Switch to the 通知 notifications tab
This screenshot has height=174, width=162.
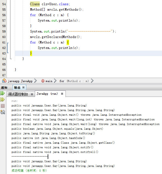[4, 88]
